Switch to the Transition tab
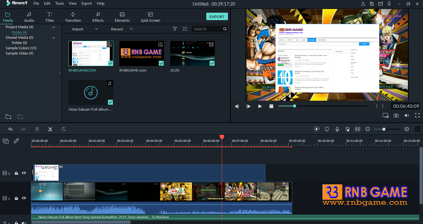This screenshot has width=423, height=224. (73, 17)
